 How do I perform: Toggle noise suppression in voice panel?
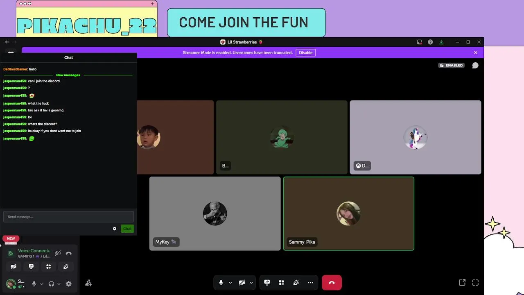[58, 253]
